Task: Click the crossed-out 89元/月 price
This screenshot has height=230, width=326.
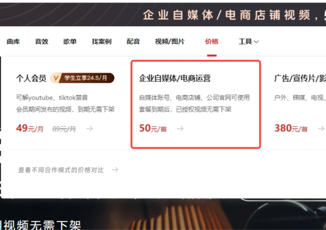Action: pos(64,129)
